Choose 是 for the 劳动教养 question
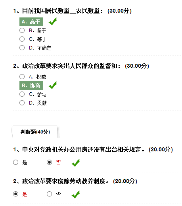Image resolution: width=182 pixels, height=206 pixels. (15, 194)
